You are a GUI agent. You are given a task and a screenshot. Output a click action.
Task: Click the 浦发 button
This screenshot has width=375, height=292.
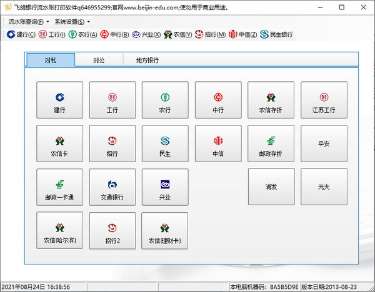[271, 187]
